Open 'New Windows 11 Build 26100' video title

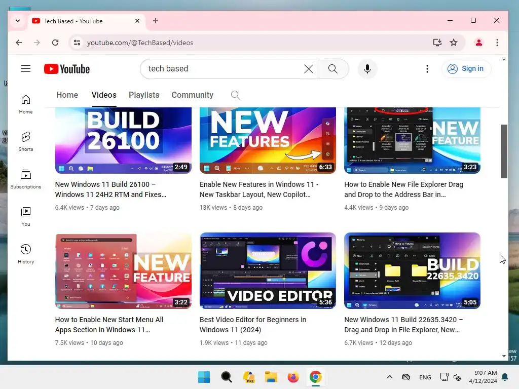110,189
